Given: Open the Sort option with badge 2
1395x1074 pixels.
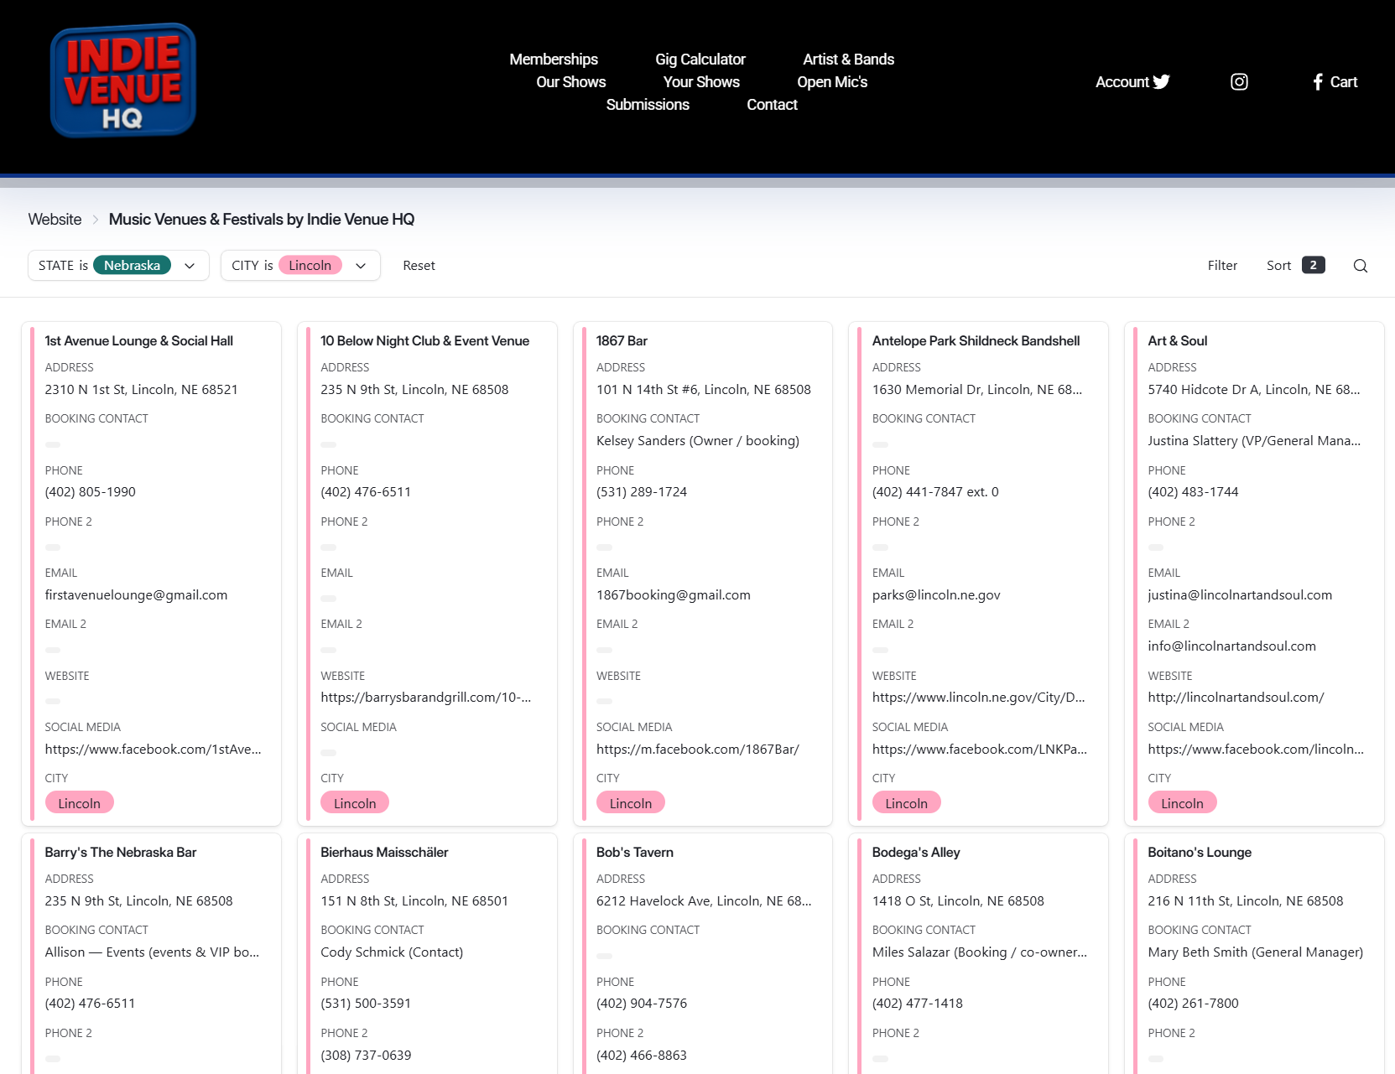Looking at the screenshot, I should [1295, 266].
